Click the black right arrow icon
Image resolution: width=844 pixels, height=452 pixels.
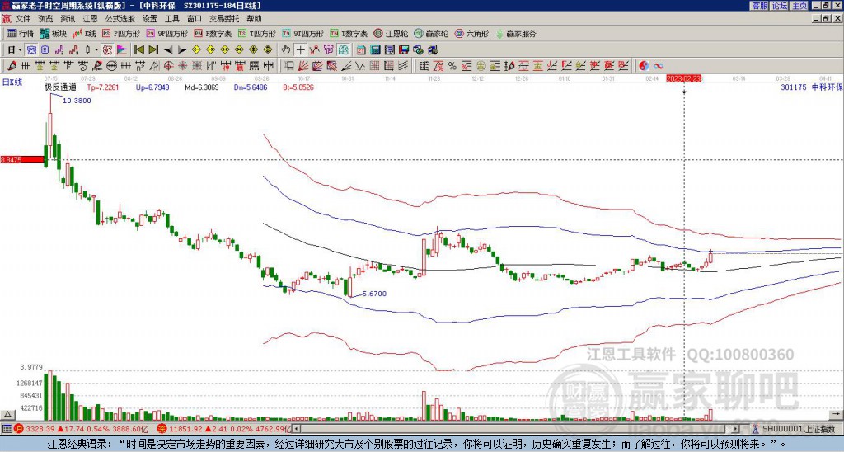(x=182, y=50)
